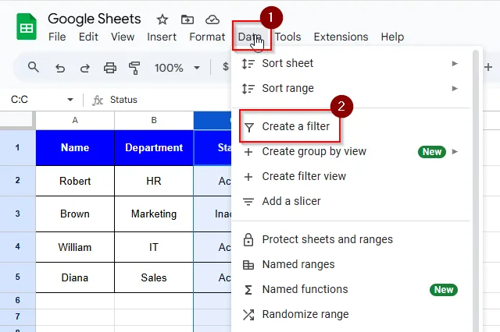Viewport: 500px width, 332px height.
Task: Select column A header
Action: 75,120
